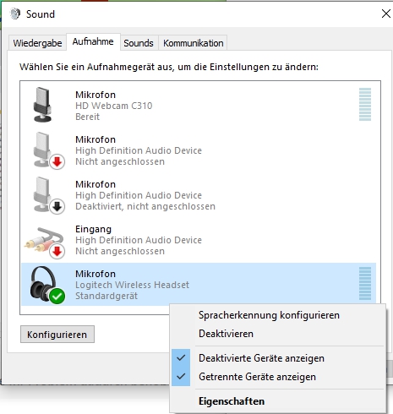Switch to the Wiedergabe tab
Viewport: 393px width, 414px height.
point(37,43)
